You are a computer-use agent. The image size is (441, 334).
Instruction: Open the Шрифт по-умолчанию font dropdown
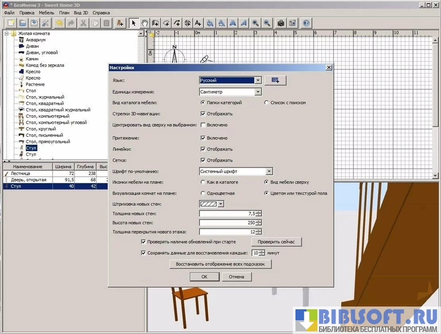click(x=269, y=171)
